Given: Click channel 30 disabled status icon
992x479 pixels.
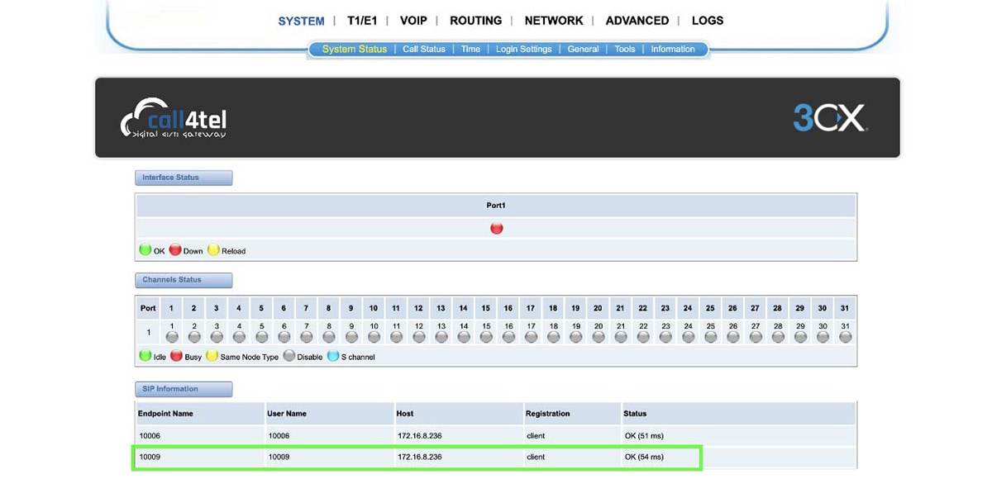Looking at the screenshot, I should click(x=822, y=337).
